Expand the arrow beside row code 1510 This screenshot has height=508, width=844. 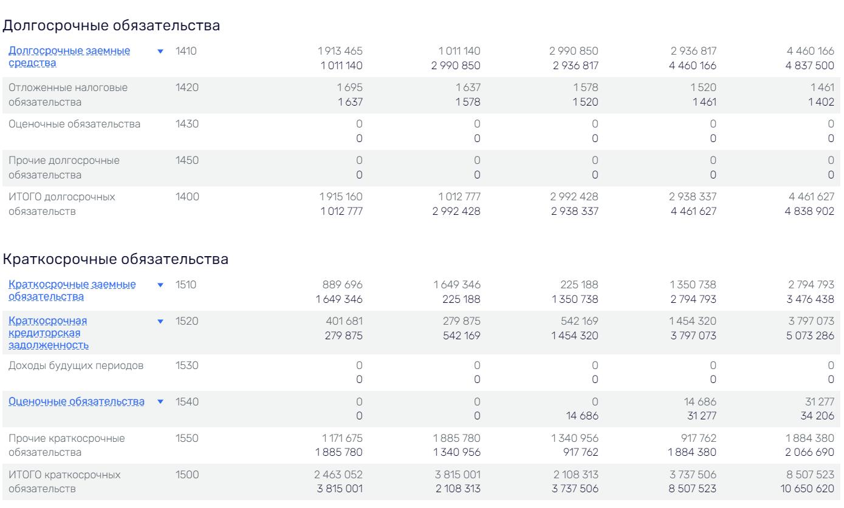point(160,285)
